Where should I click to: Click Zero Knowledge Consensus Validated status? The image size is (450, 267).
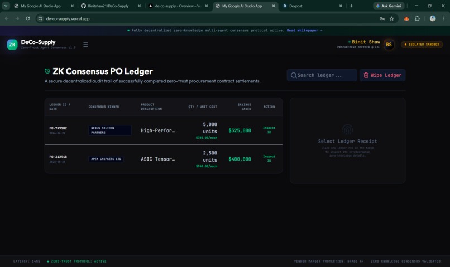(x=405, y=261)
